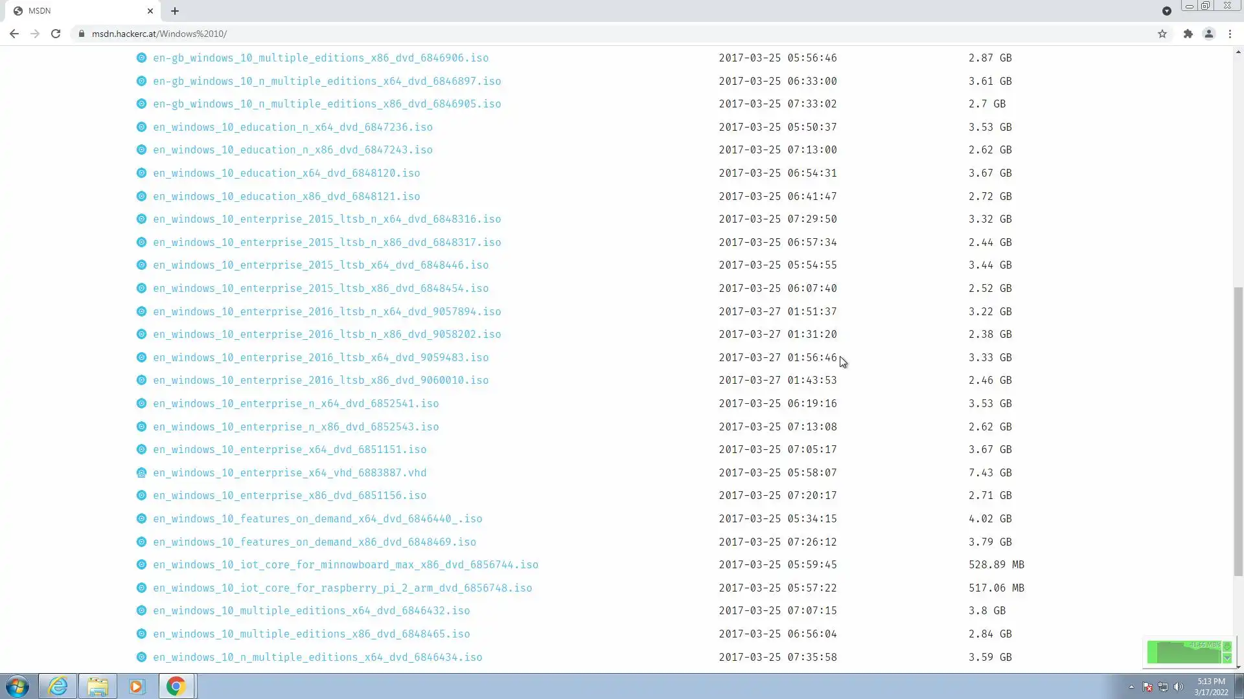Viewport: 1244px width, 699px height.
Task: Open a new tab with plus button
Action: [175, 11]
